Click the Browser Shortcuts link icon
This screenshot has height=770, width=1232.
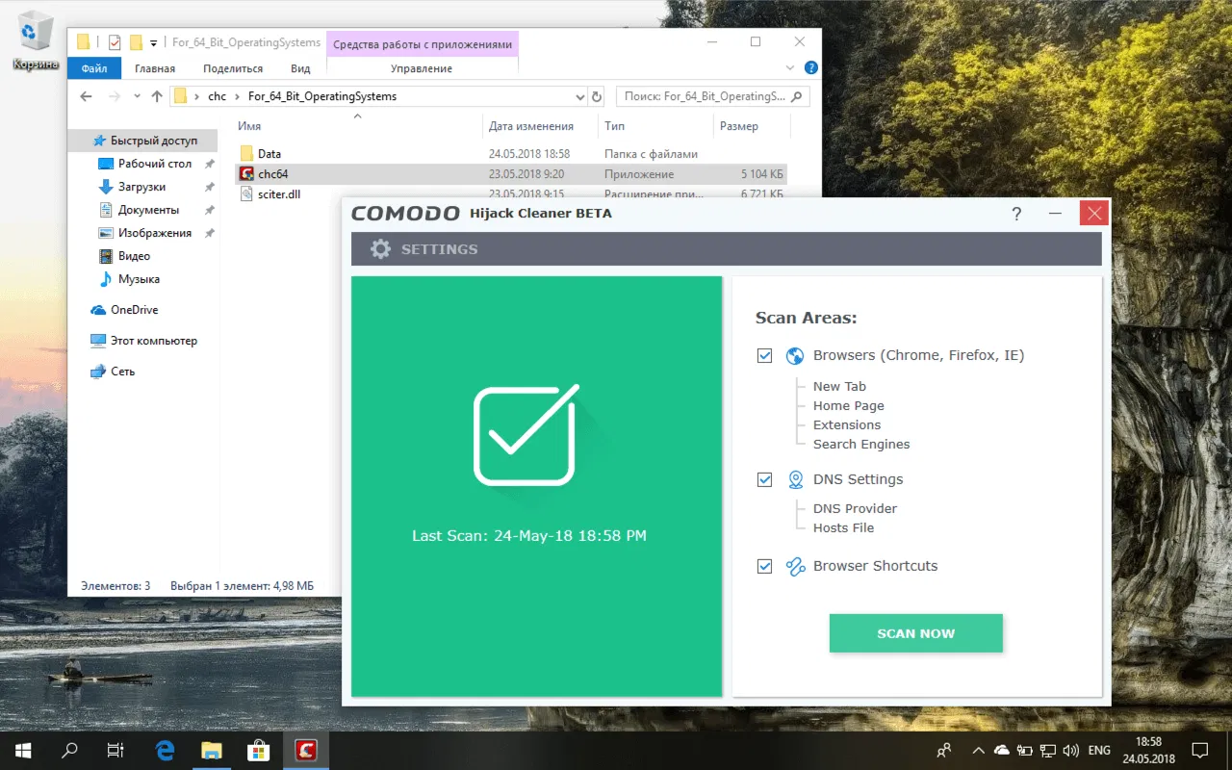pos(795,567)
